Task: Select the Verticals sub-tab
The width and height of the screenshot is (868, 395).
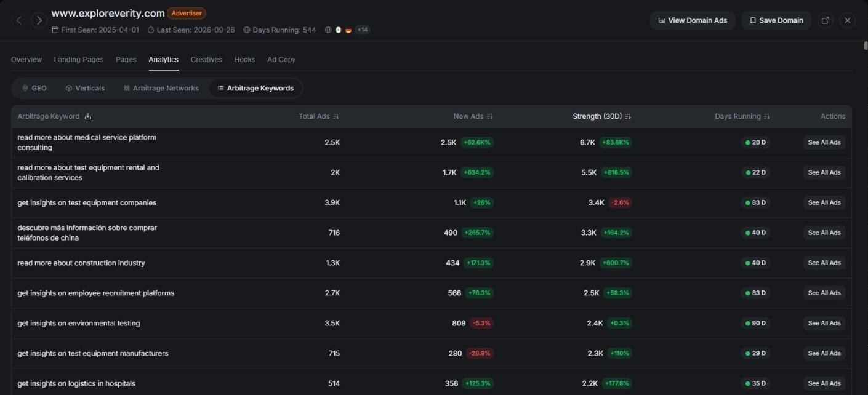Action: tap(85, 88)
